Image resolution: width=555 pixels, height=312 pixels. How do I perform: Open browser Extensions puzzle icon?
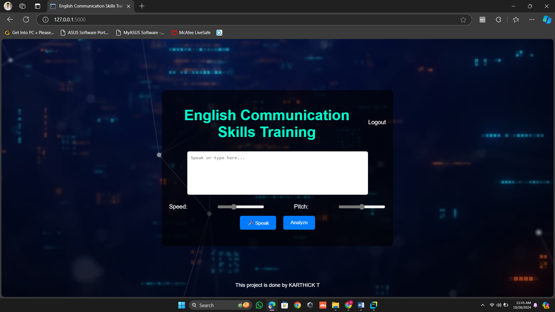coord(498,20)
